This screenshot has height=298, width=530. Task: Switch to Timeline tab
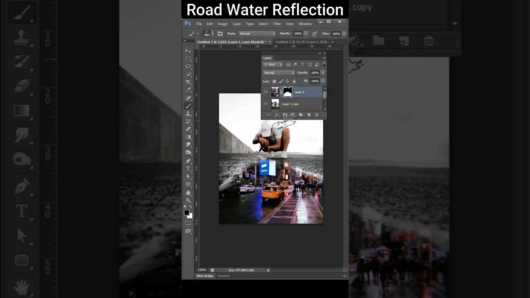(x=224, y=276)
